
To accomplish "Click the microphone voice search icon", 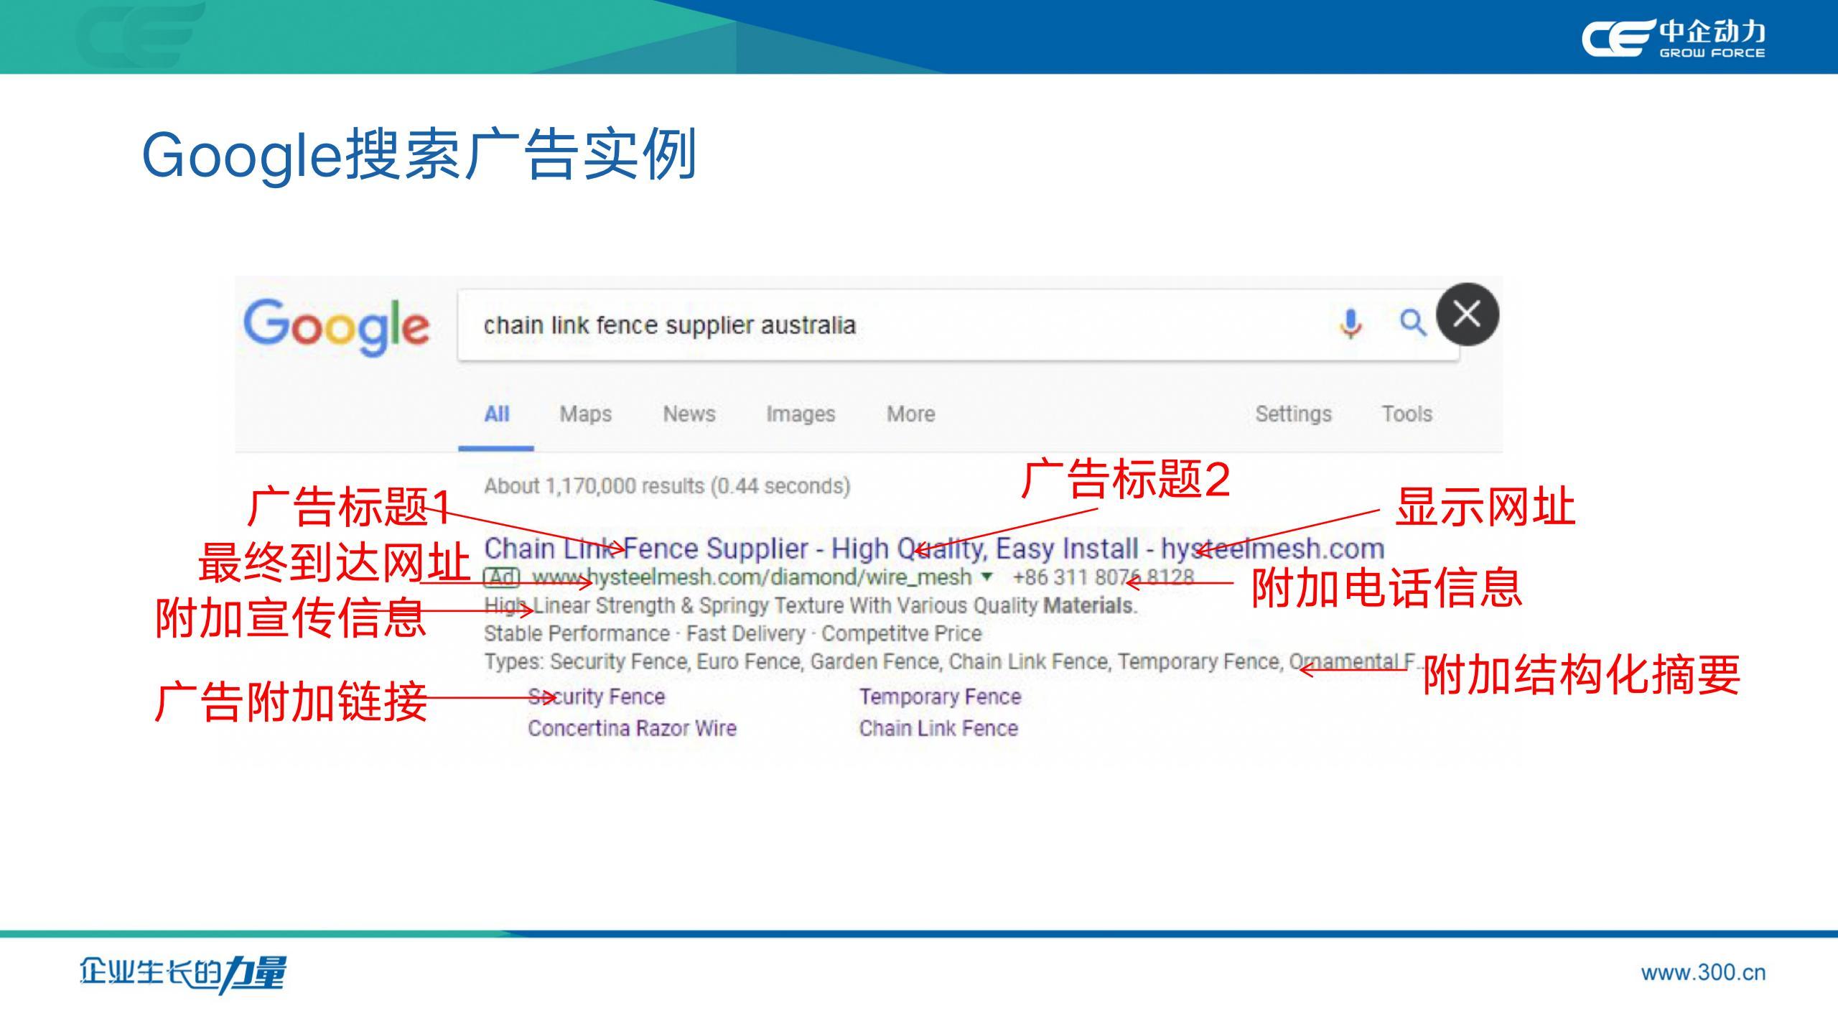I will (1350, 324).
